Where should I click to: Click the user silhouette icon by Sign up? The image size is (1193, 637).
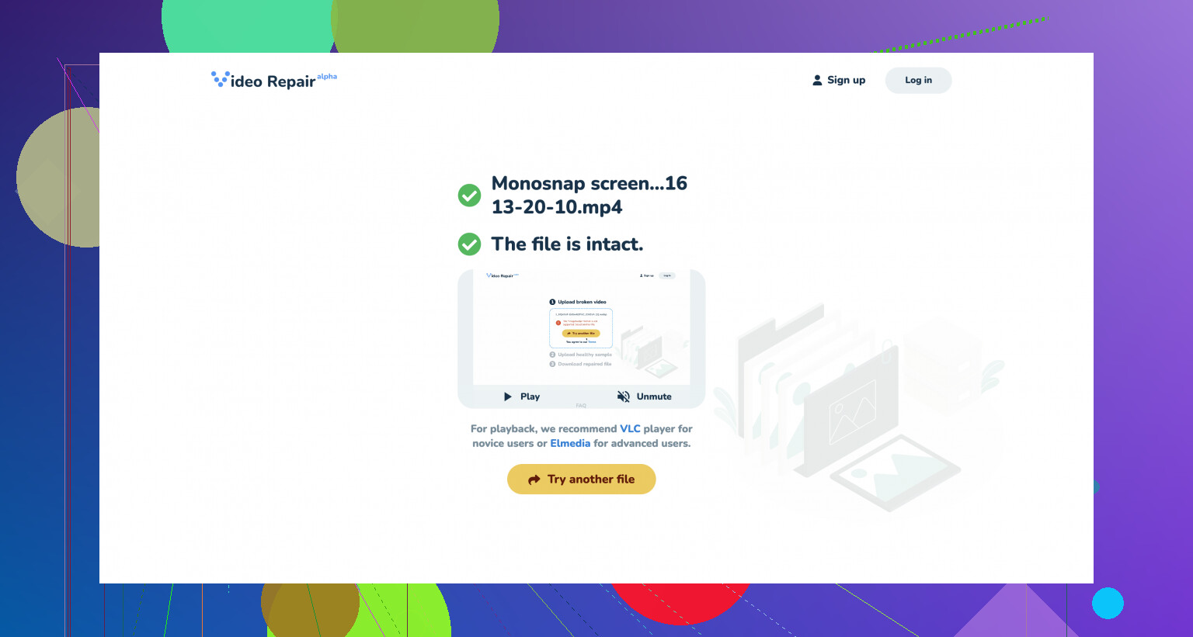[817, 80]
